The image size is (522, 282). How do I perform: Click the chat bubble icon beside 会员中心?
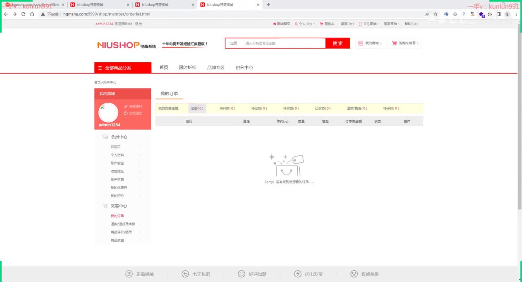click(106, 137)
